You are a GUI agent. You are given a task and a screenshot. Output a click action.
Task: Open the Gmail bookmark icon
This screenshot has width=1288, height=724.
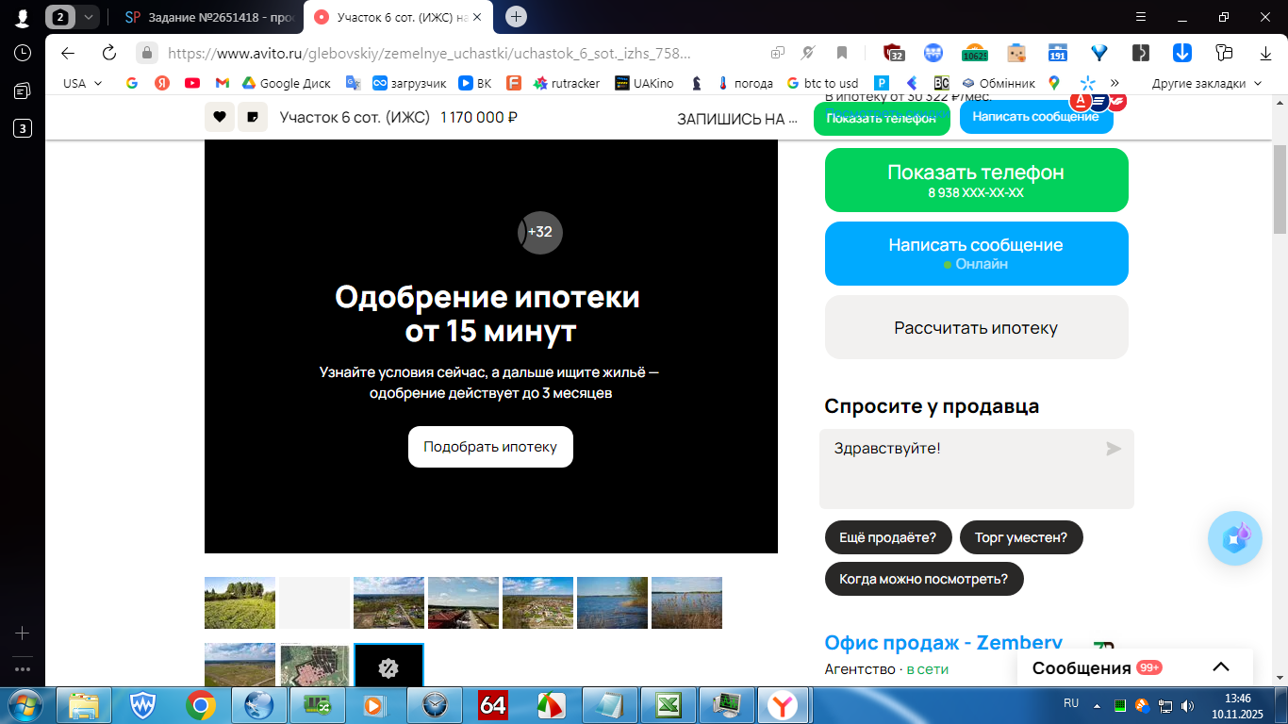pos(223,83)
